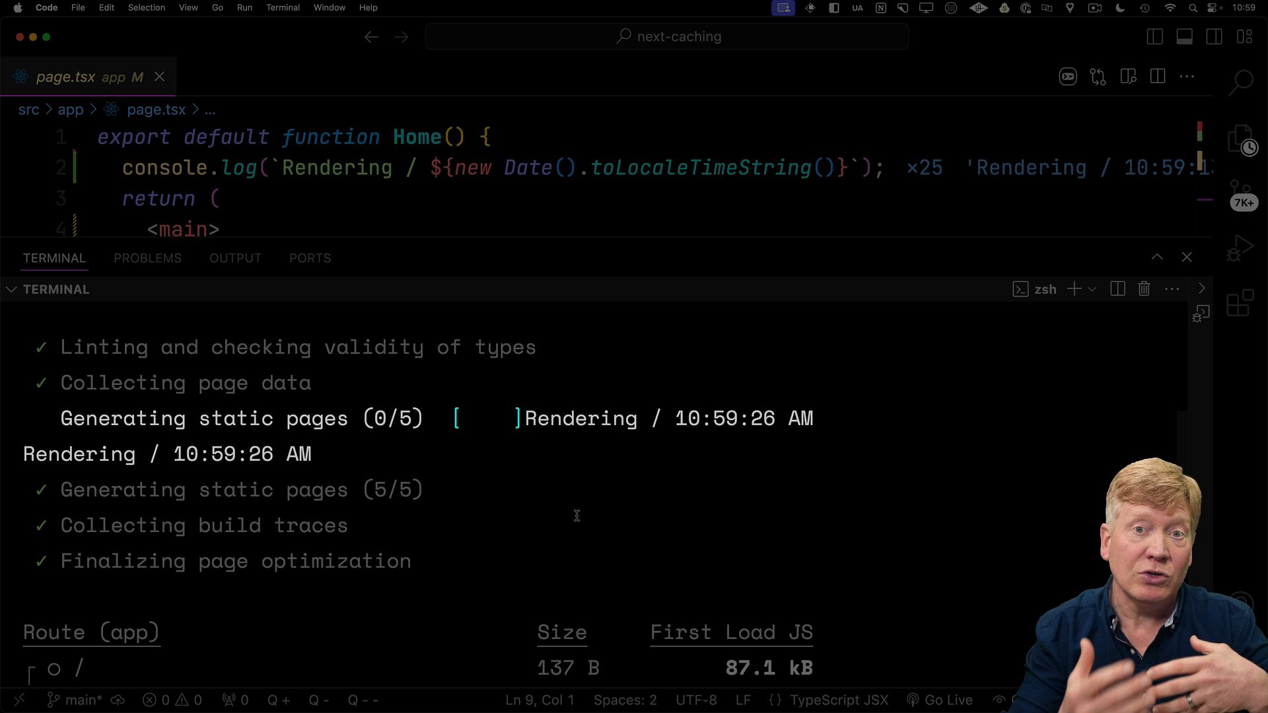
Task: Open the new terminal launch profile dropdown
Action: click(x=1092, y=289)
